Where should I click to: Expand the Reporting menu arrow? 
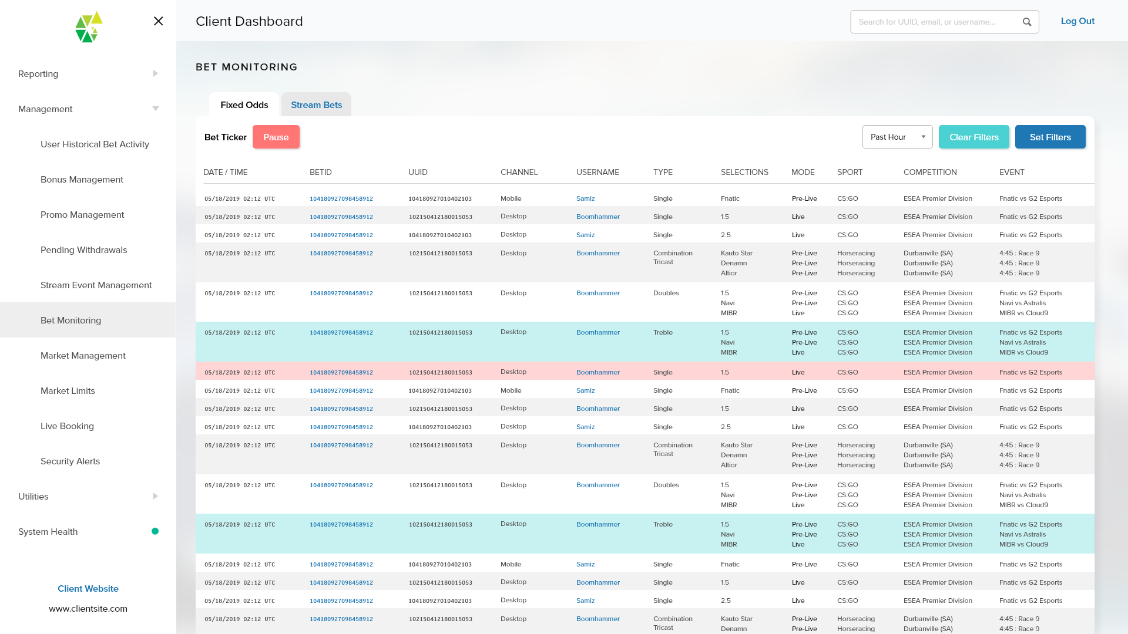[155, 73]
